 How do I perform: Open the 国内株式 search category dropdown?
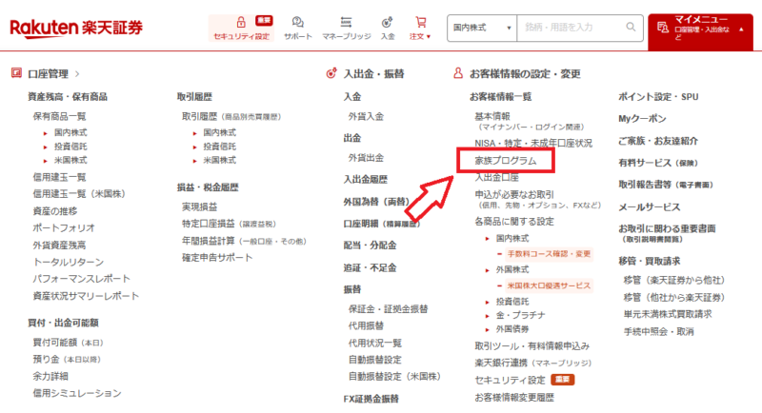click(482, 28)
